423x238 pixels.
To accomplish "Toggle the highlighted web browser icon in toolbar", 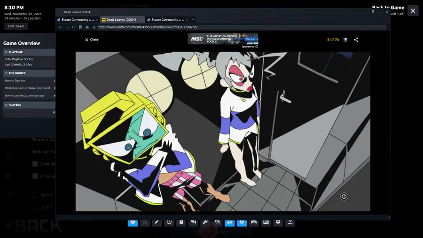I will (242, 222).
